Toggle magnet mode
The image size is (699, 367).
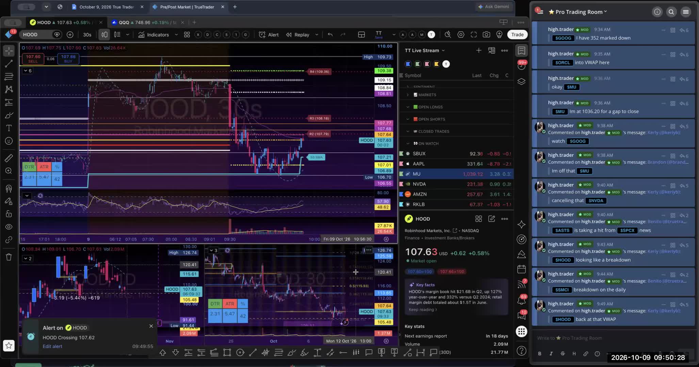(x=9, y=188)
